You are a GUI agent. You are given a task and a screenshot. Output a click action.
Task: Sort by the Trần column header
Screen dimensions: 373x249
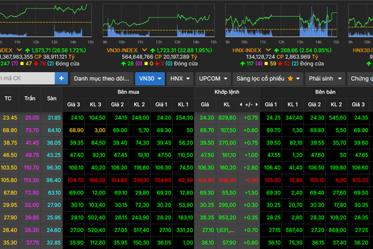[30, 98]
